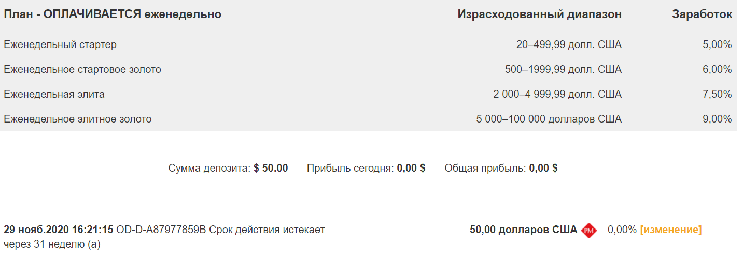Click deposit ID OD-D-A87977859B
Viewport: 743px width, 260px height.
click(161, 230)
